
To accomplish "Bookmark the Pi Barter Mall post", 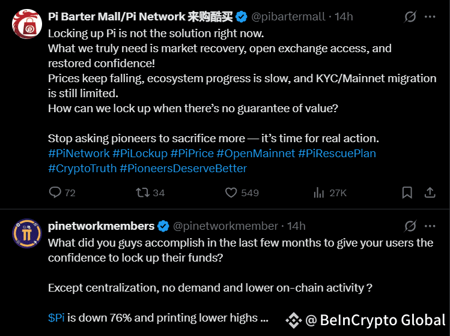I will [x=407, y=193].
